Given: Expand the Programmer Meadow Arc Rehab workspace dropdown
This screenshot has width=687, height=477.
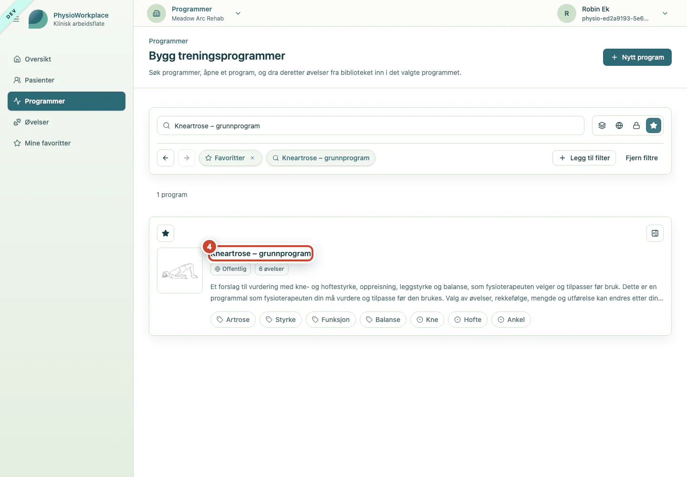Looking at the screenshot, I should coord(238,13).
